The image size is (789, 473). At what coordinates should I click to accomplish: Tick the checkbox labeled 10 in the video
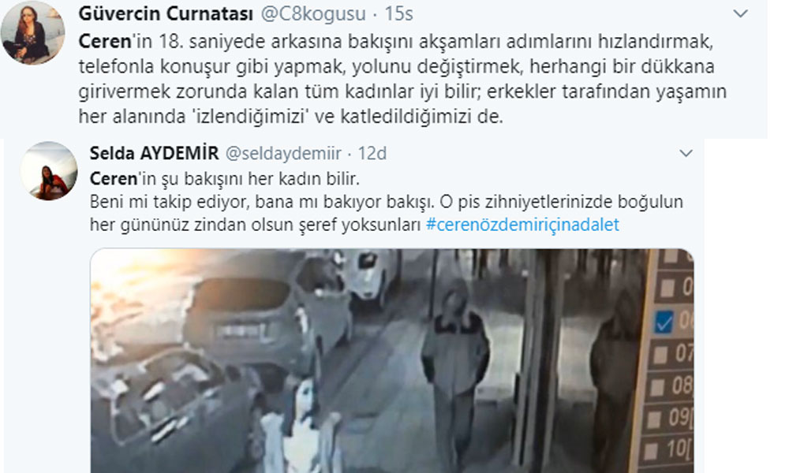pos(650,451)
